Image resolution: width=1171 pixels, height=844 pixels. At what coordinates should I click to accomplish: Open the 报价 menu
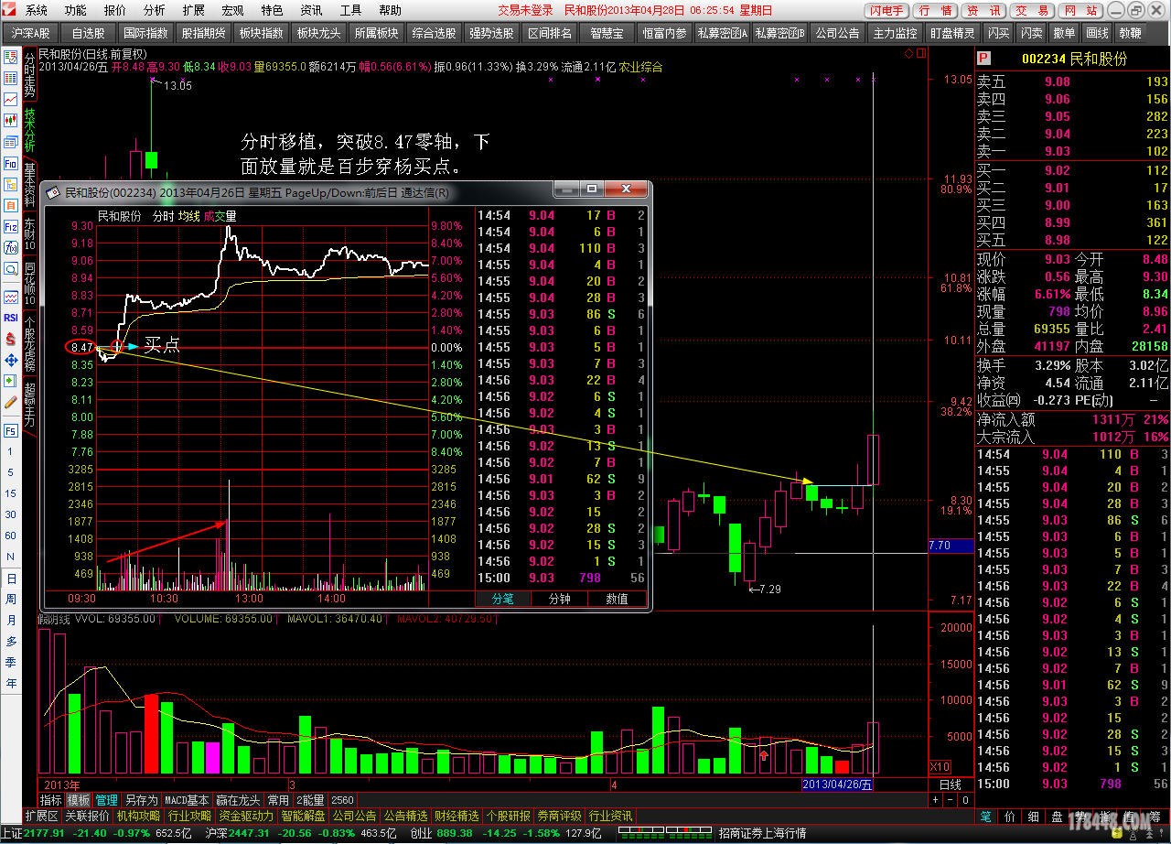coord(114,10)
